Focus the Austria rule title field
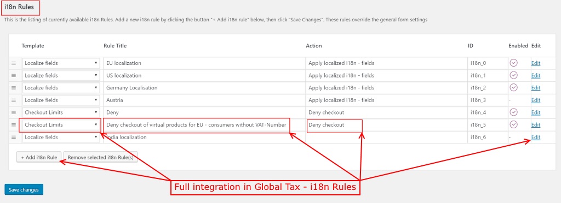Screen dimensions: 561x203 204,100
